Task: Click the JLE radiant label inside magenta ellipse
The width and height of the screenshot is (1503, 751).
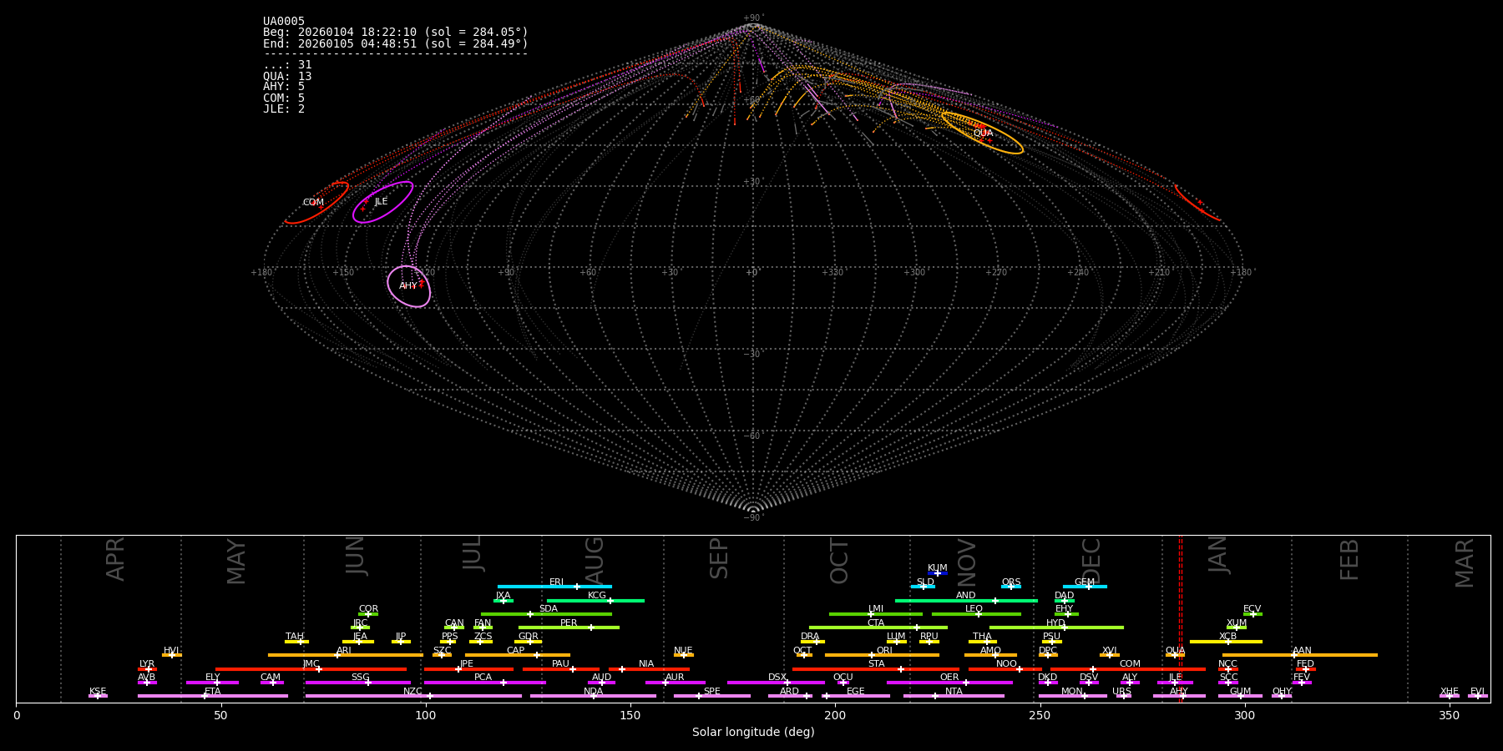Action: (x=381, y=202)
